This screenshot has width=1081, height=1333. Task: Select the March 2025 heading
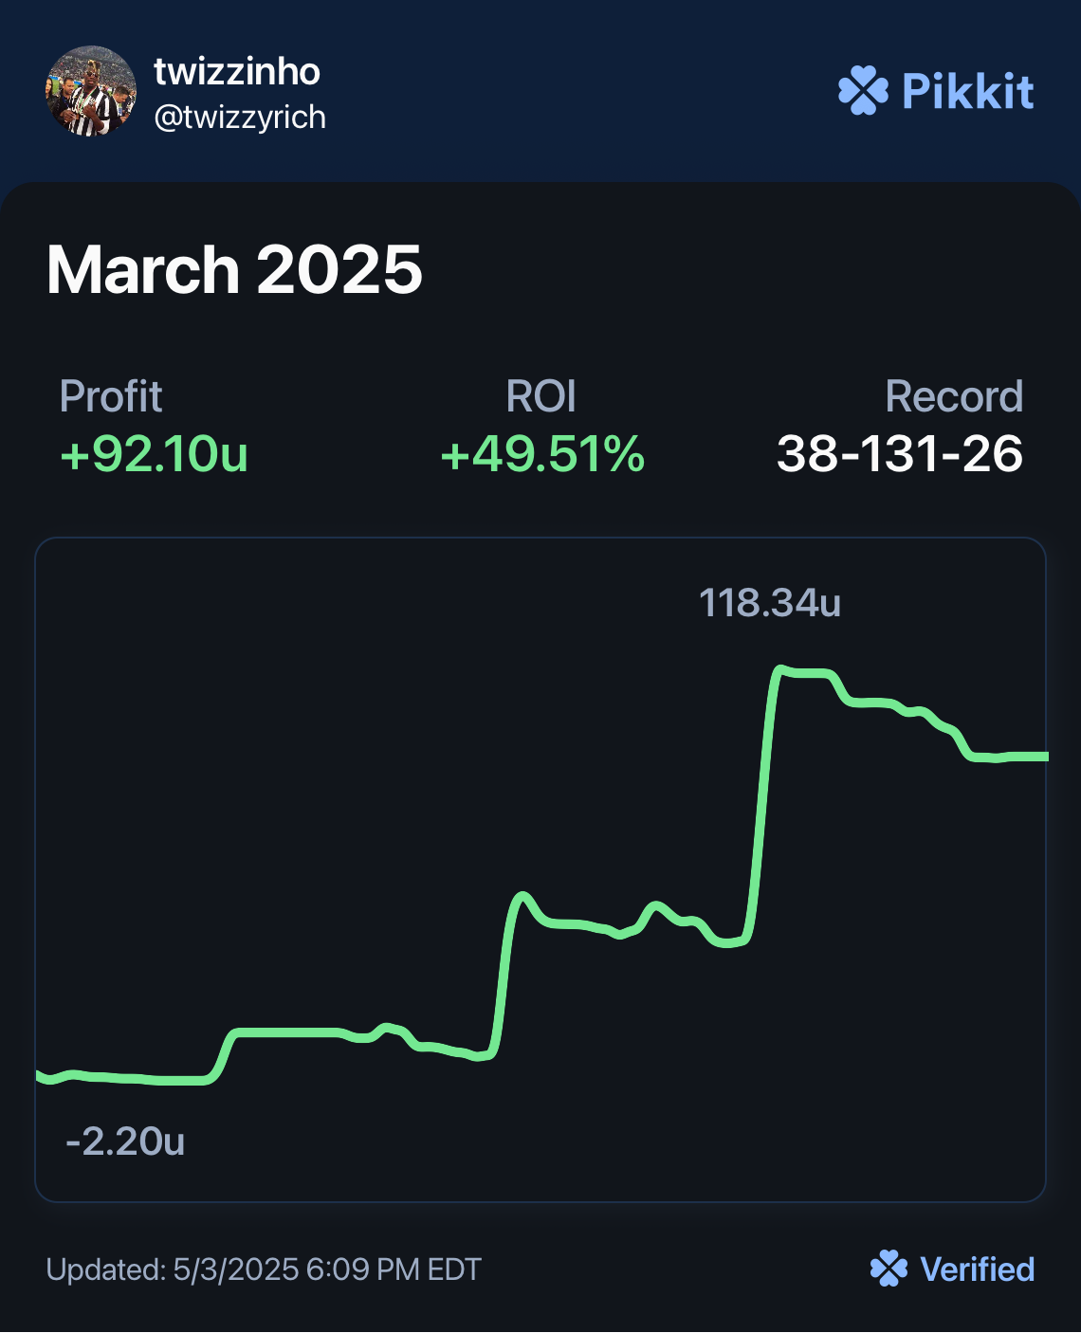[x=234, y=270]
